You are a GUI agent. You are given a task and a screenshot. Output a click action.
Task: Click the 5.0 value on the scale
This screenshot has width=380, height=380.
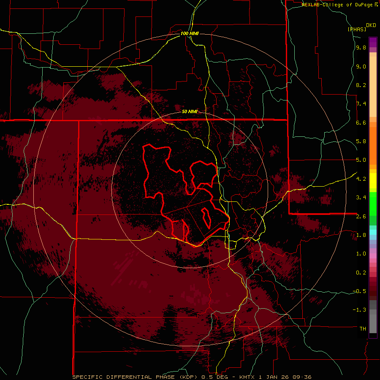tap(361, 160)
